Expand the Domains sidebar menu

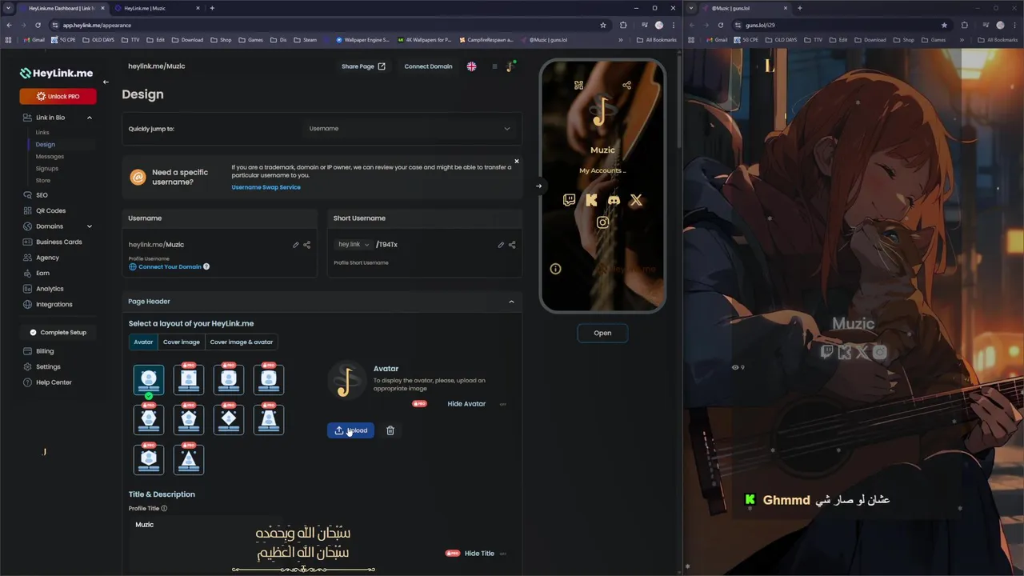coord(89,226)
